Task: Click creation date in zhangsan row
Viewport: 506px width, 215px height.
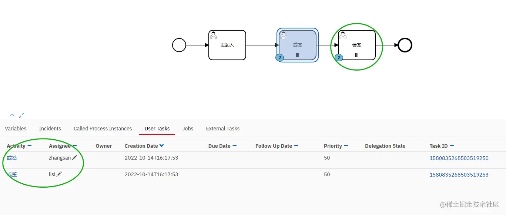Action: pyautogui.click(x=151, y=158)
